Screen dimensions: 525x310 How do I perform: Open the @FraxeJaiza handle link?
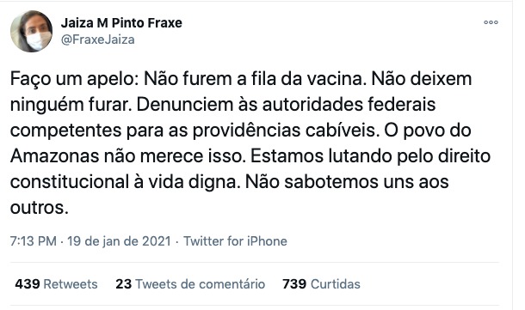(x=98, y=40)
